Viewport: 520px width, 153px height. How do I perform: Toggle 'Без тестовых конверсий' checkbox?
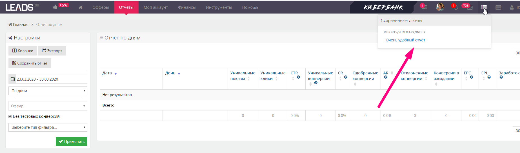[x=10, y=116]
